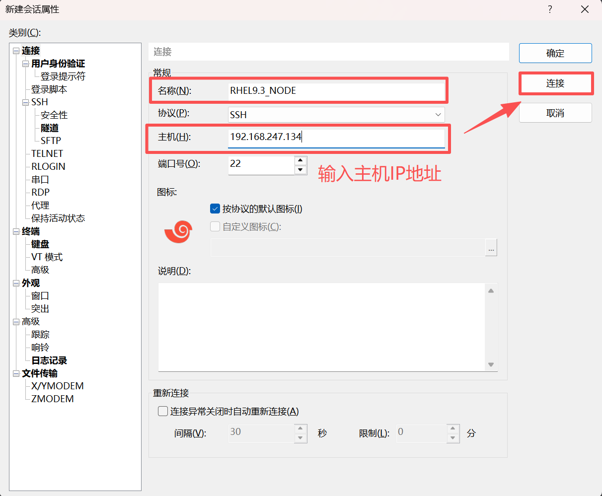The height and width of the screenshot is (496, 602).
Task: Click the 说明 scrollbar down arrow
Action: click(x=491, y=364)
